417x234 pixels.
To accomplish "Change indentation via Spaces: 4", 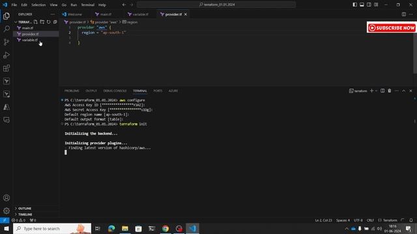I will pyautogui.click(x=343, y=220).
